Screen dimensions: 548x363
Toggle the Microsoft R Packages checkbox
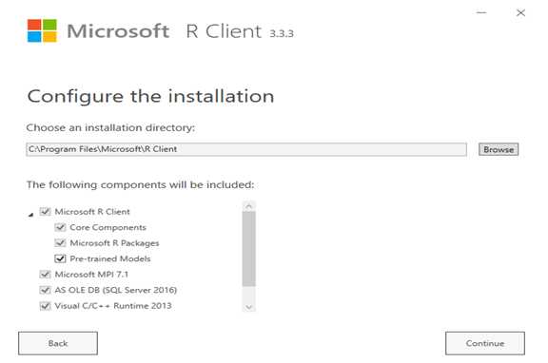tap(60, 243)
